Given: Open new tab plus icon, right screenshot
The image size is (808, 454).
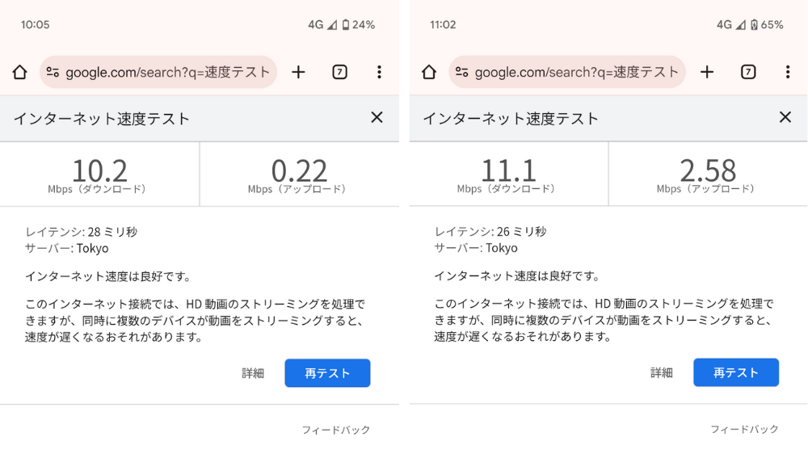Looking at the screenshot, I should [x=707, y=72].
